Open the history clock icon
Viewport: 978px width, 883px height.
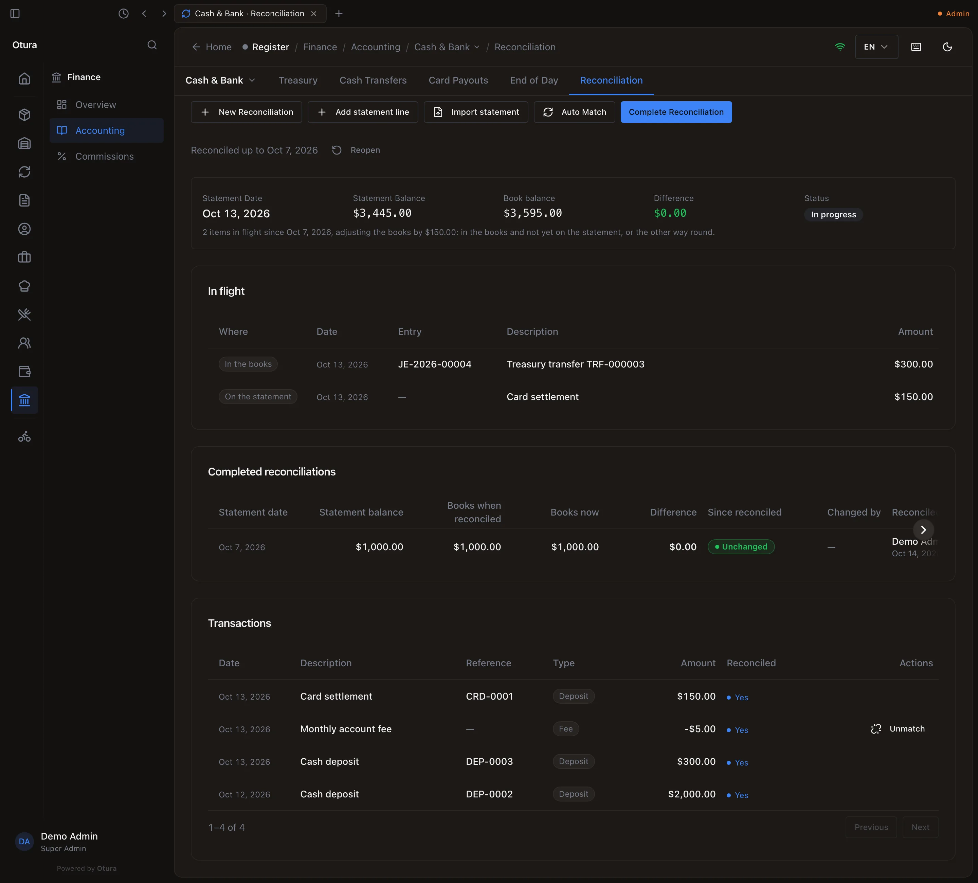pos(124,14)
